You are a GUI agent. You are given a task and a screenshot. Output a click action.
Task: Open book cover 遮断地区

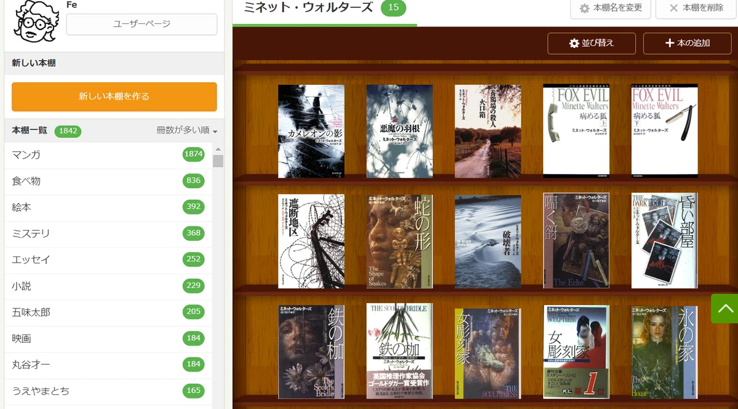[311, 241]
